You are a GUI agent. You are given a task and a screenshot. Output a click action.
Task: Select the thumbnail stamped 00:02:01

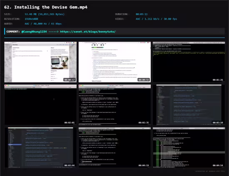[x=40, y=105]
